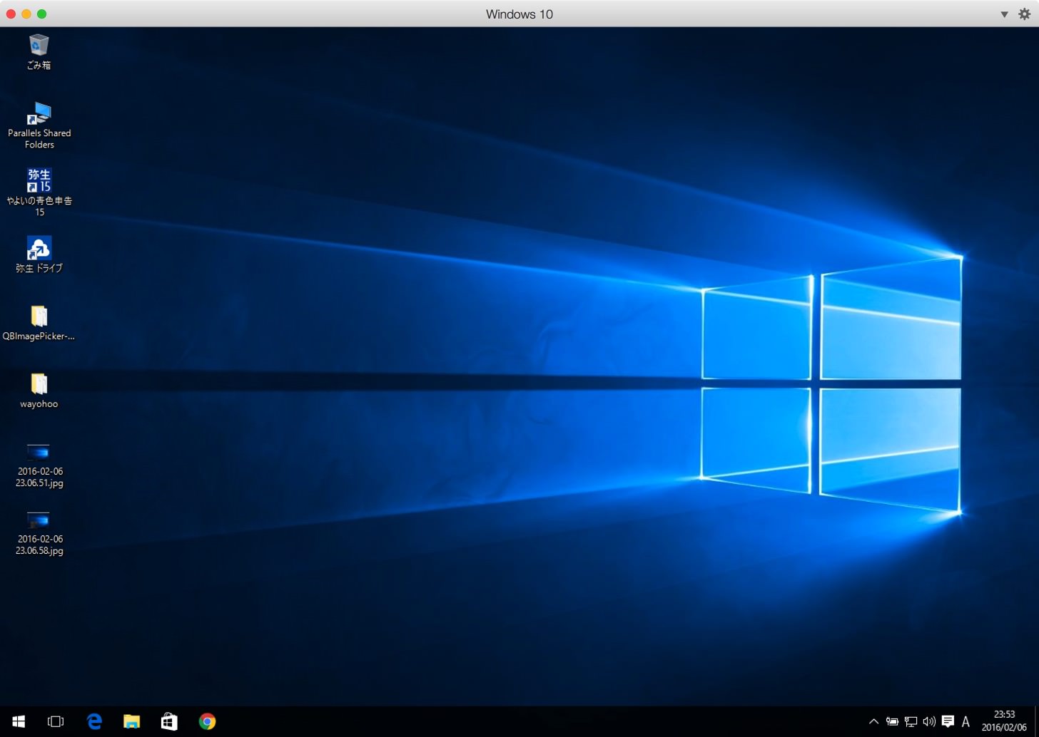Select Parallels Shared Folders desktop shortcut
Screen dimensions: 1039x737
[39, 125]
